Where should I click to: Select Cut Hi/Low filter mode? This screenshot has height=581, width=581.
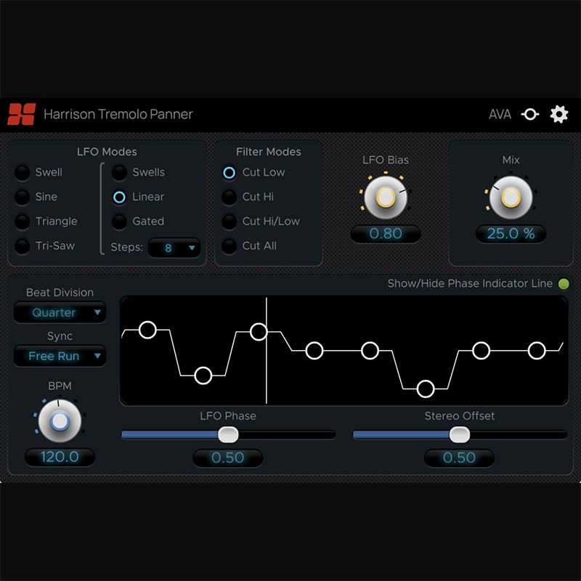tap(229, 222)
